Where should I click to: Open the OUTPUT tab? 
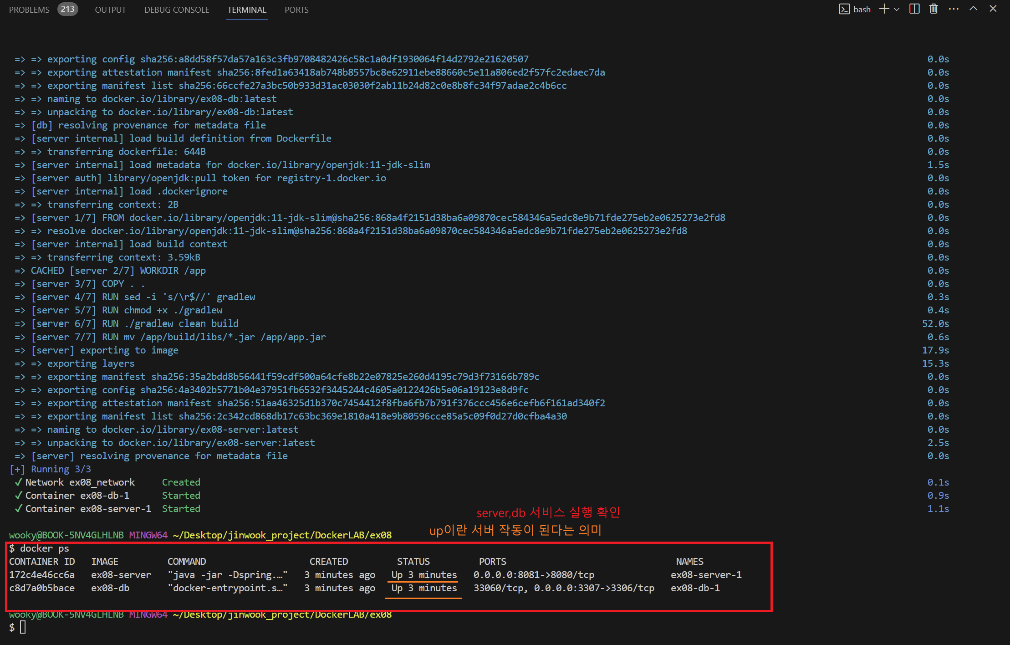click(x=110, y=10)
